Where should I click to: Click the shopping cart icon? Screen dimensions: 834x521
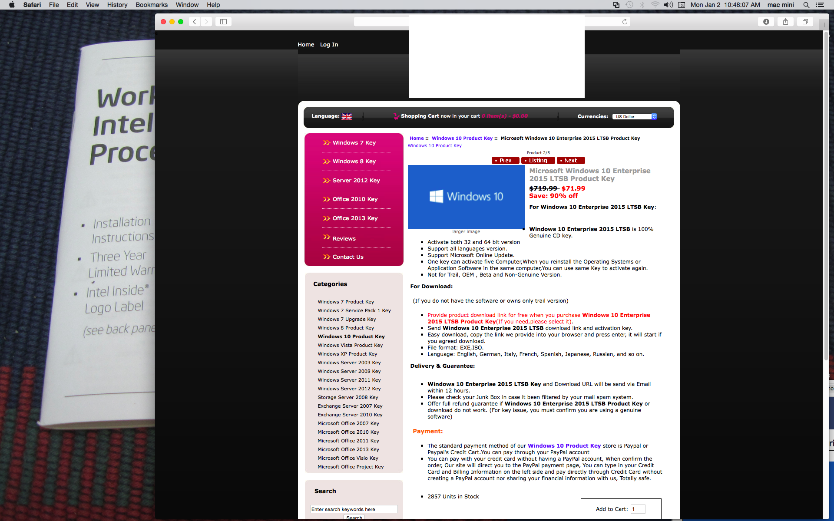pyautogui.click(x=396, y=116)
